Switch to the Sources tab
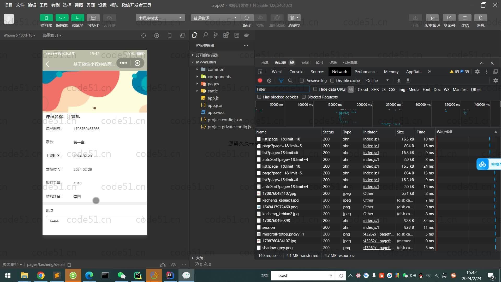 click(x=318, y=72)
